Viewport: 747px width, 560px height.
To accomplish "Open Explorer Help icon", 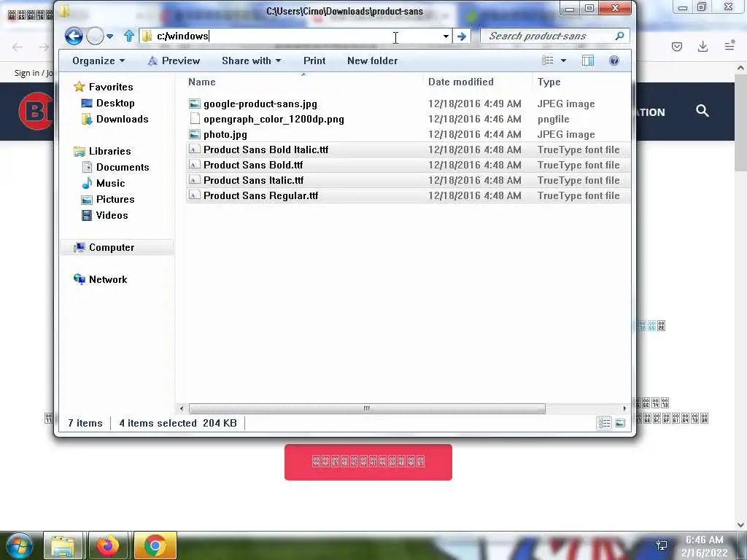I will pyautogui.click(x=614, y=61).
